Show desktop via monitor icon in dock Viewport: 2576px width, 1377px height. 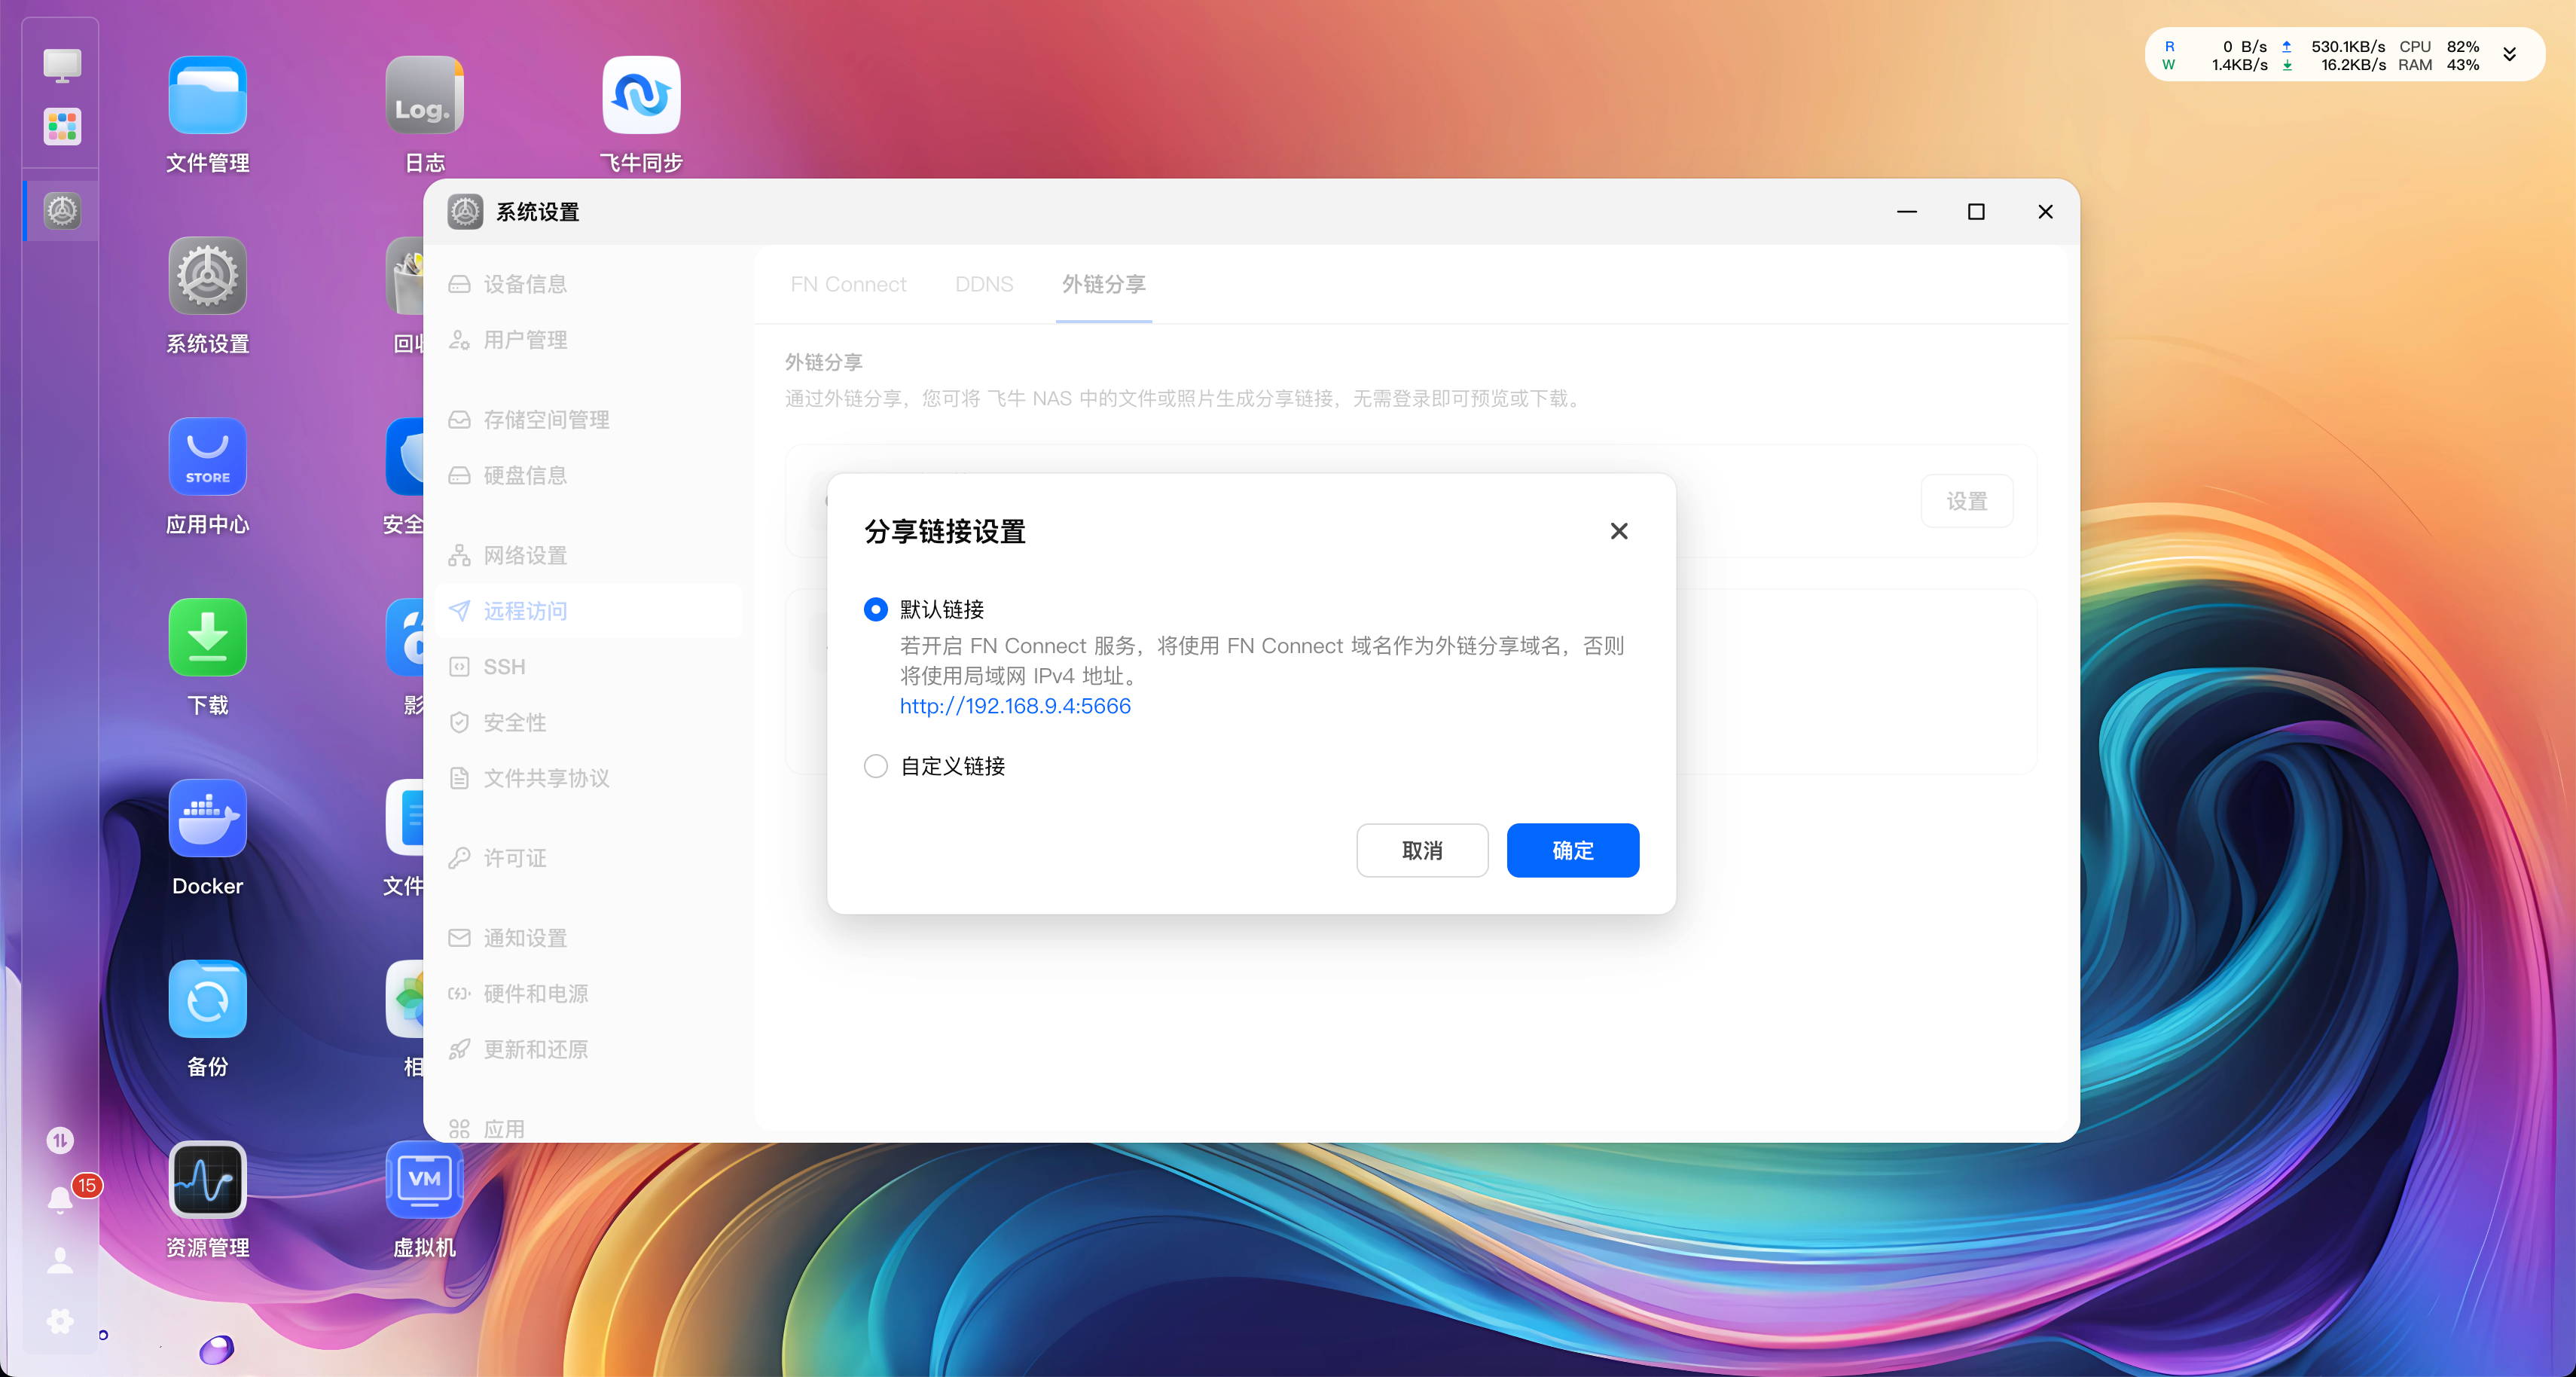click(x=62, y=66)
